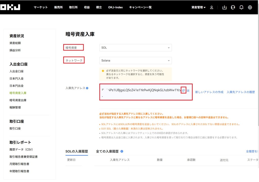259x182 pixels.
Task: Open the マーケット menu
Action: coord(41,7)
